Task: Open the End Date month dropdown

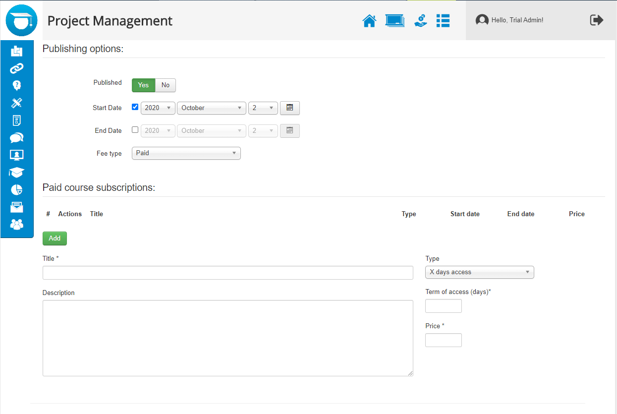Action: click(x=212, y=130)
